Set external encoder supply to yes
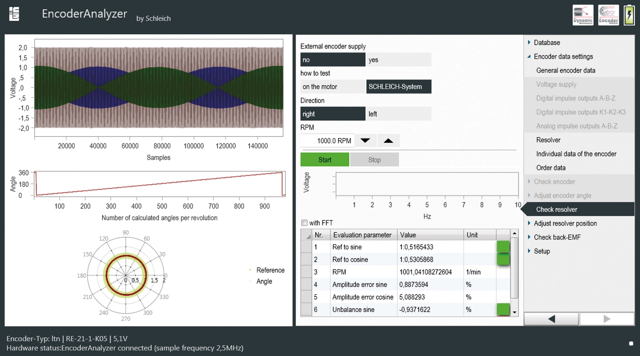Viewport: 640px width, 356px height. 399,60
